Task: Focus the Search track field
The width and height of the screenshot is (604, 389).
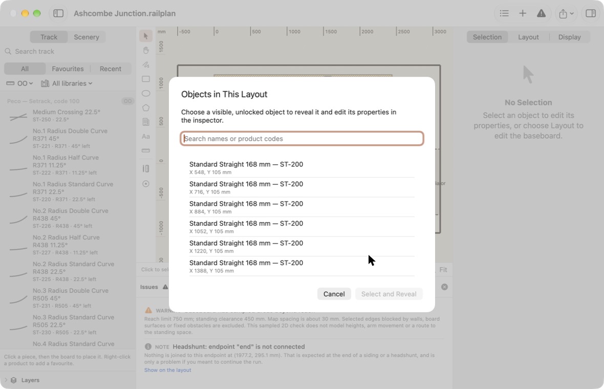Action: (68, 51)
